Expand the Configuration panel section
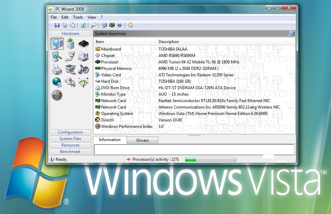 [x=70, y=132]
